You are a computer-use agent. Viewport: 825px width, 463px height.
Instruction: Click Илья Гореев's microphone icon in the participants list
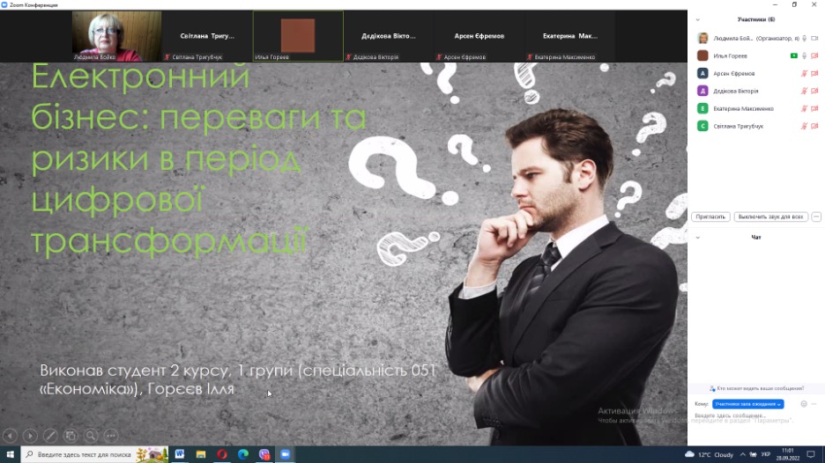pos(804,55)
